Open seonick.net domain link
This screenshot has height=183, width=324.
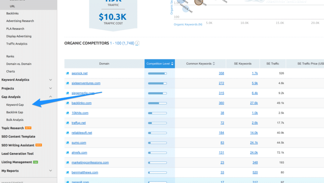(80, 73)
